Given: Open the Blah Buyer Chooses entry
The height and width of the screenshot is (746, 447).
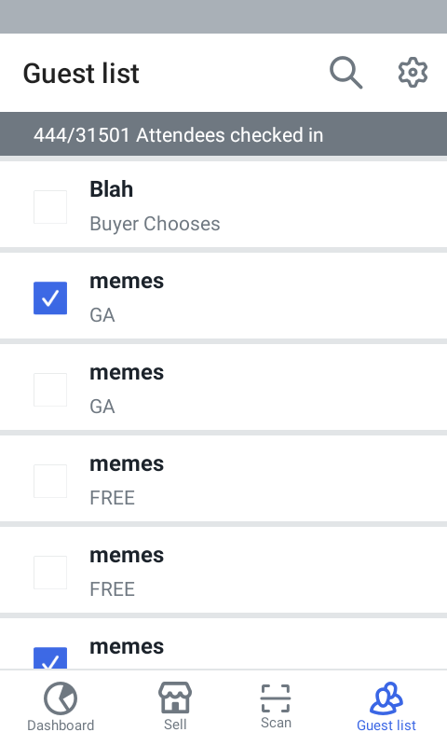Looking at the screenshot, I should pos(223,207).
